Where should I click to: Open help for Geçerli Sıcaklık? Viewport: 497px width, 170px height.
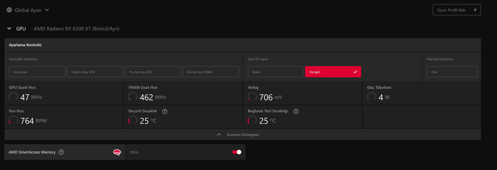click(x=165, y=111)
